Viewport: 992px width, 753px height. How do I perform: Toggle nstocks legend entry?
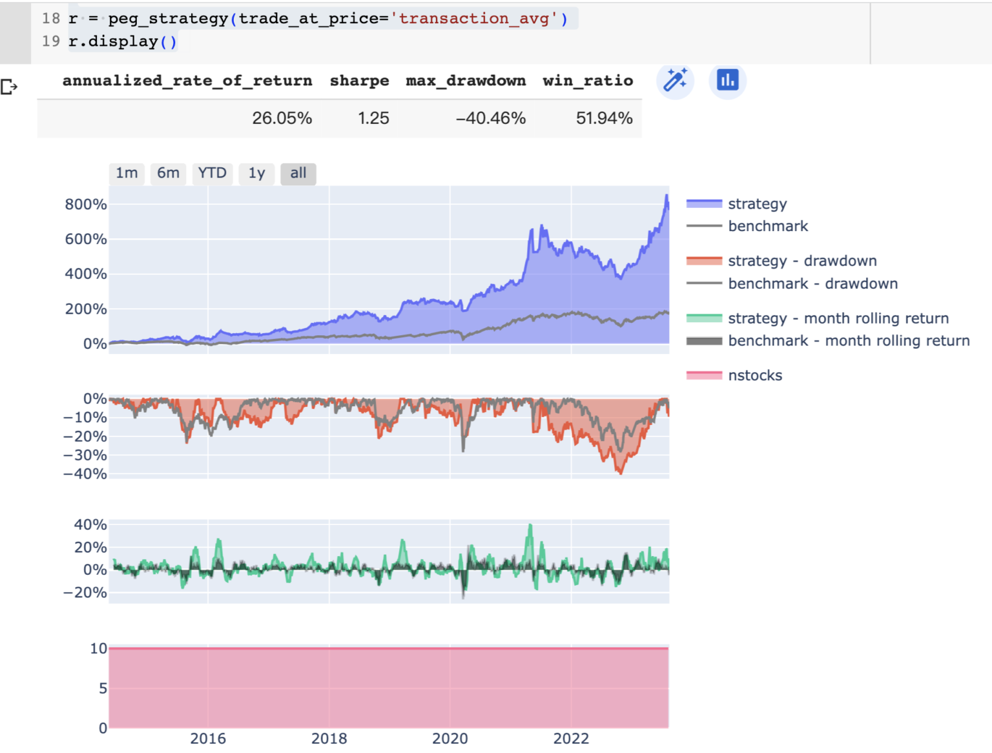[754, 375]
